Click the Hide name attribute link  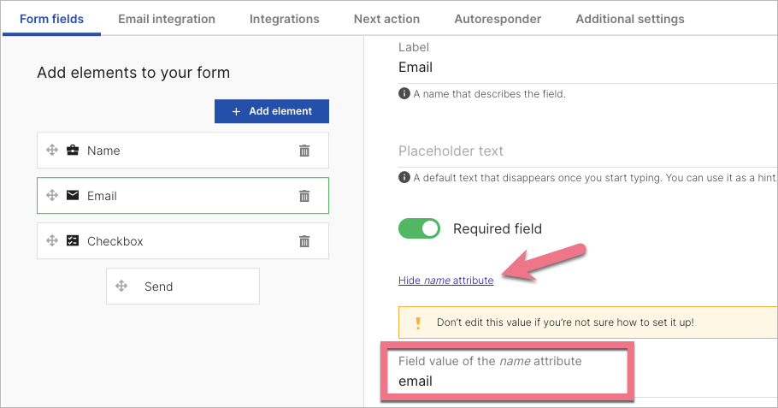pyautogui.click(x=445, y=280)
